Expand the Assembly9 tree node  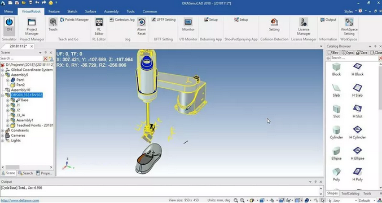click(x=3, y=75)
